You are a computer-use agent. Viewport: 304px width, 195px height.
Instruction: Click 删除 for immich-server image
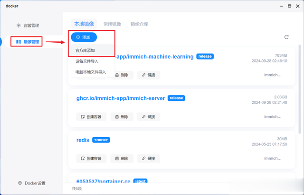click(122, 117)
